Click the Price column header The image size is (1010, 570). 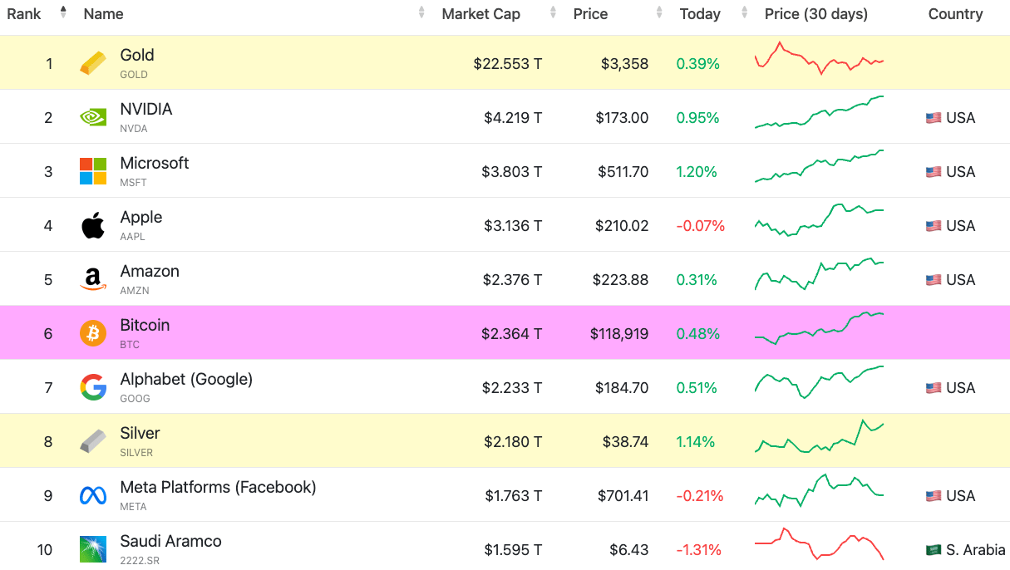point(590,14)
